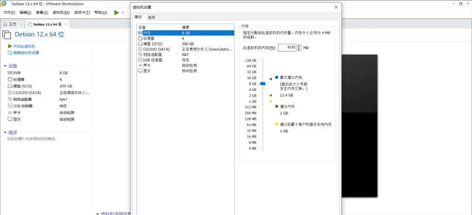Switch to the 硬件 tab in settings dialog
Screen dimensions: 472x215
pos(138,17)
